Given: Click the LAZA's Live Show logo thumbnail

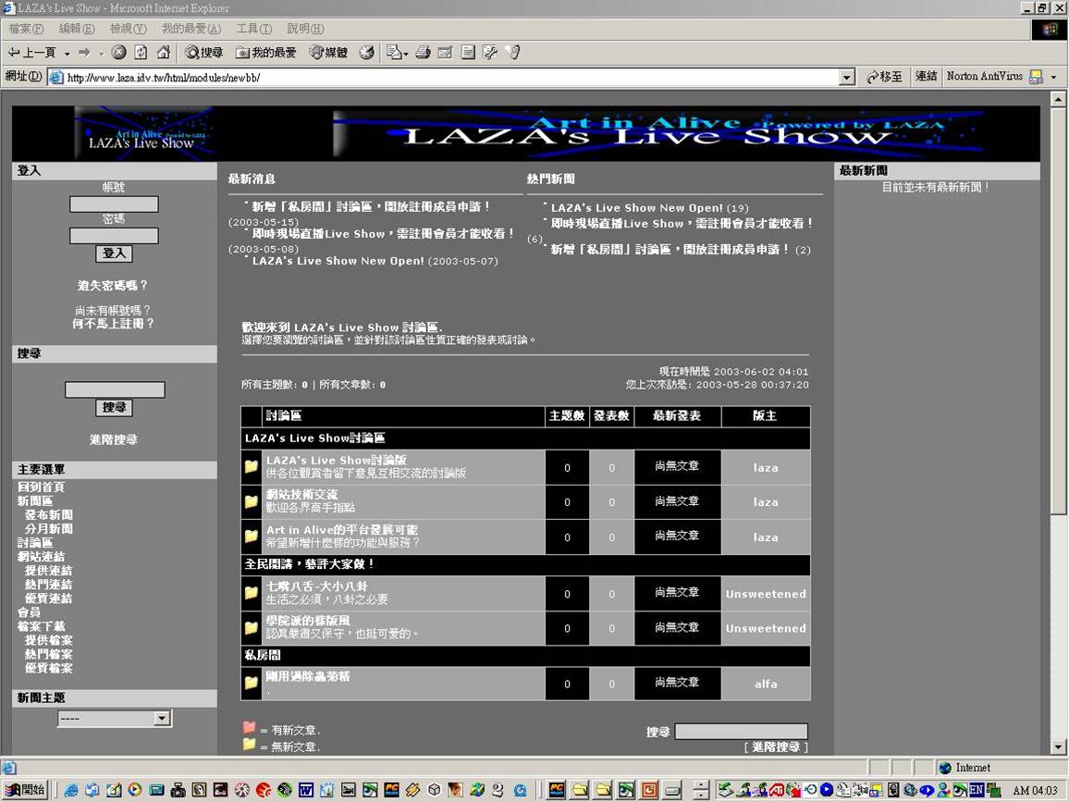Looking at the screenshot, I should pyautogui.click(x=143, y=133).
